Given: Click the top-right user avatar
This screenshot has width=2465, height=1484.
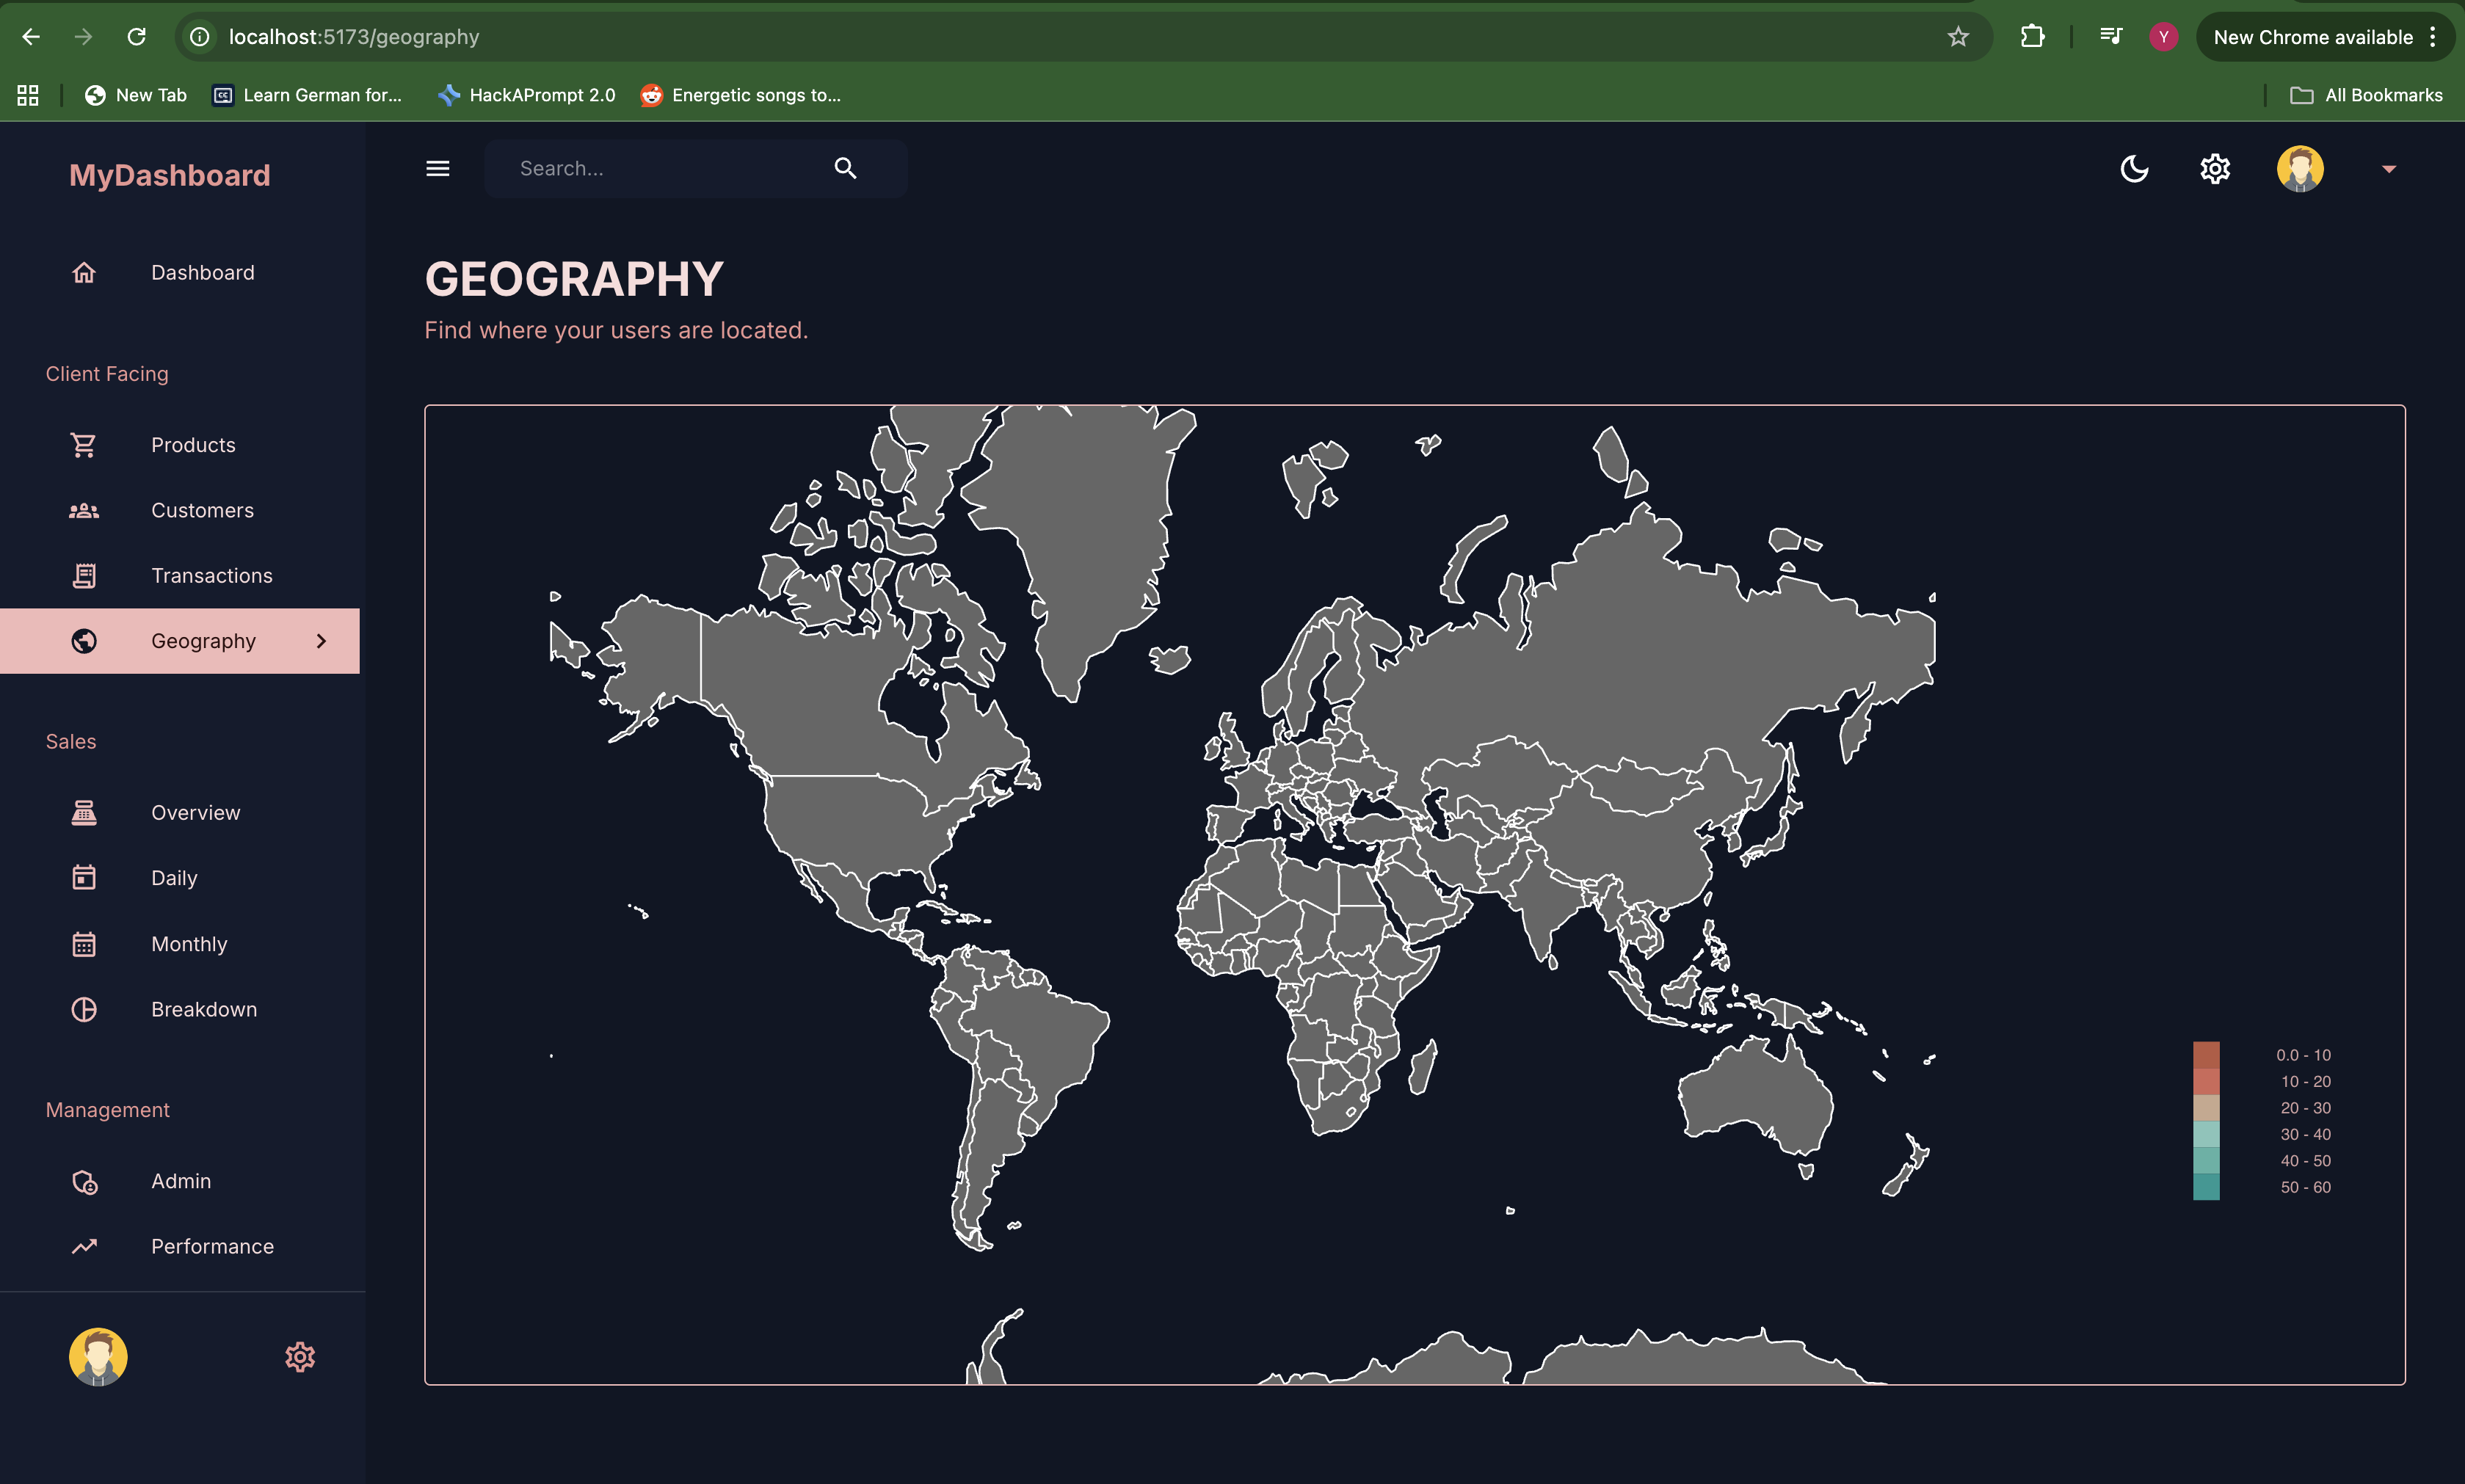Looking at the screenshot, I should [x=2300, y=168].
